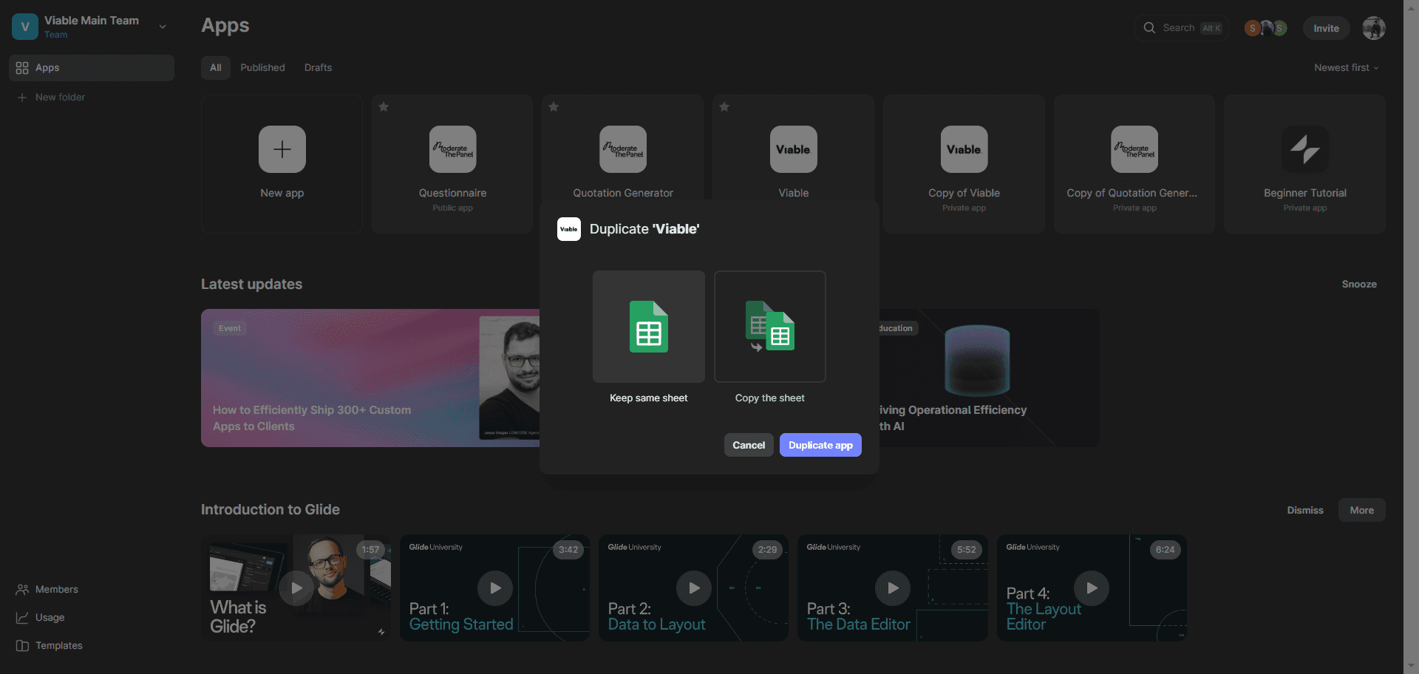Star the Questionnaire app
Screen dimensions: 1419x674
coord(384,107)
